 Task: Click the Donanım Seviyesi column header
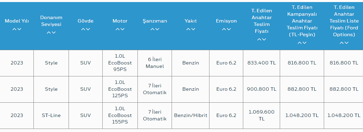51,21
